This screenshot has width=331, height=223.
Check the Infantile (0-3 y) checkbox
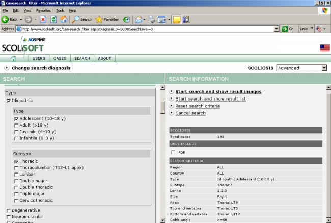point(16,139)
